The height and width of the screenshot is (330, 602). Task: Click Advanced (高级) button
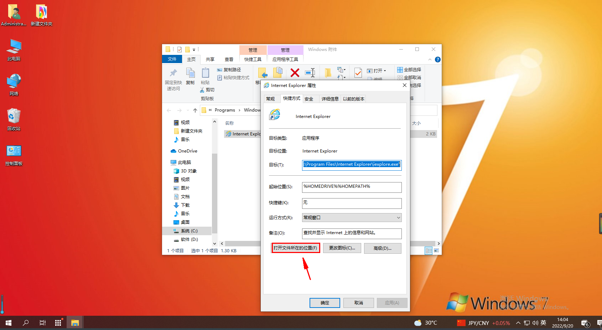click(x=383, y=248)
